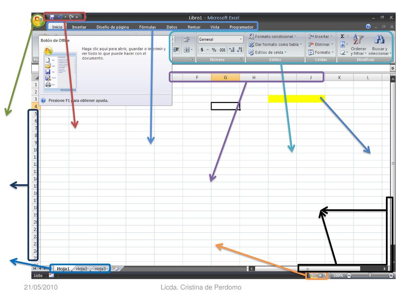402x301 pixels.
Task: Click macro record icon in status bar
Action: 51,276
